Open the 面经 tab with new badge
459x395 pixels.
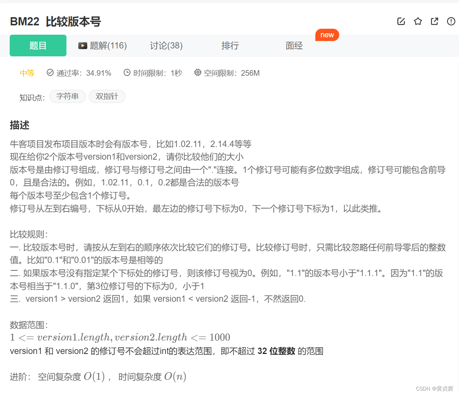tap(294, 45)
